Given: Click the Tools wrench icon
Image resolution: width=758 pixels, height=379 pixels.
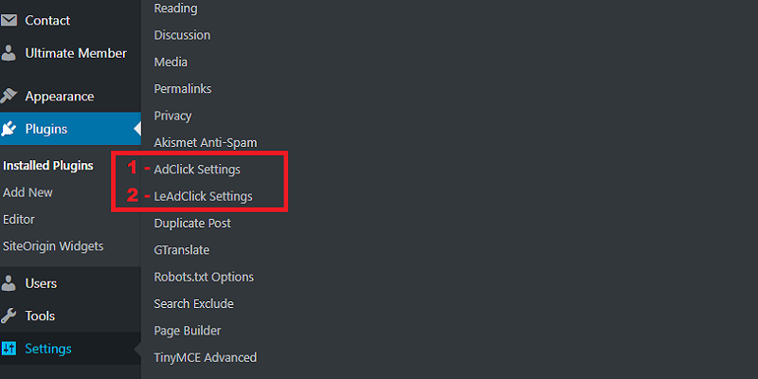Looking at the screenshot, I should [x=9, y=316].
